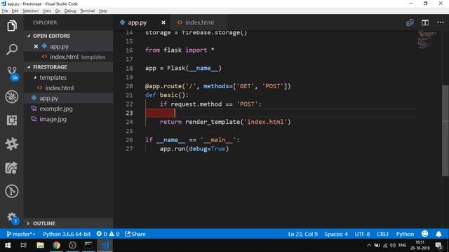Screen dimensions: 449x252
Task: Open the Terminal menu
Action: 87,11
